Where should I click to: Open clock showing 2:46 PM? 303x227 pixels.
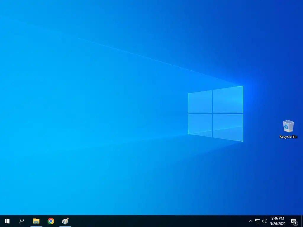tap(278, 221)
